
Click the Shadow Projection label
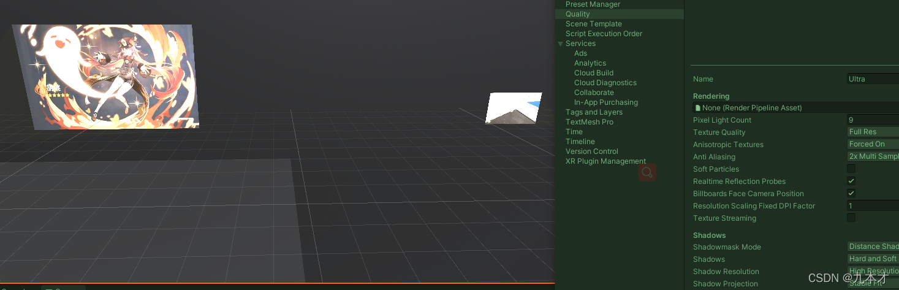pos(725,284)
